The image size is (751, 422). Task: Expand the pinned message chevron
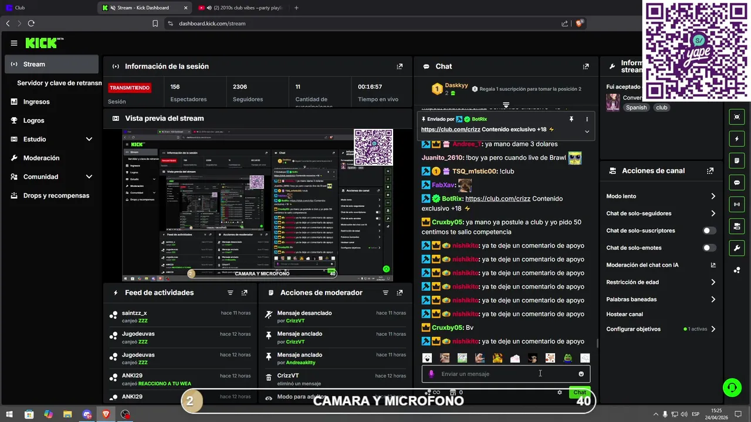587,131
